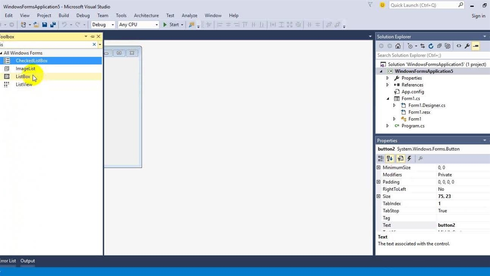Open the Build menu

coord(64,15)
